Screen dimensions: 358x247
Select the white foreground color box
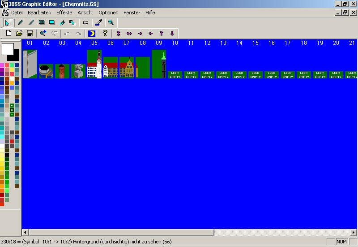8,49
